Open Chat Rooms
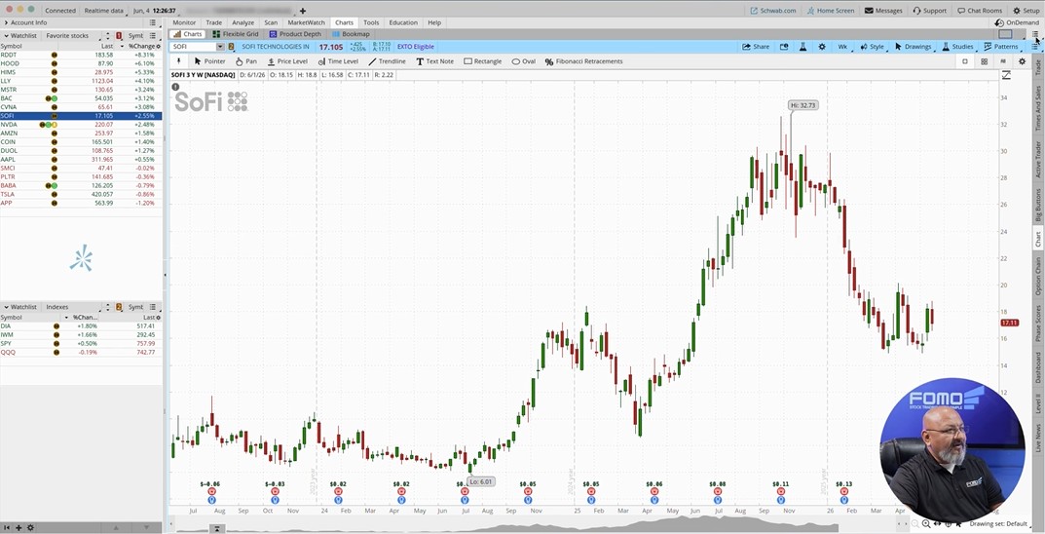 point(980,11)
